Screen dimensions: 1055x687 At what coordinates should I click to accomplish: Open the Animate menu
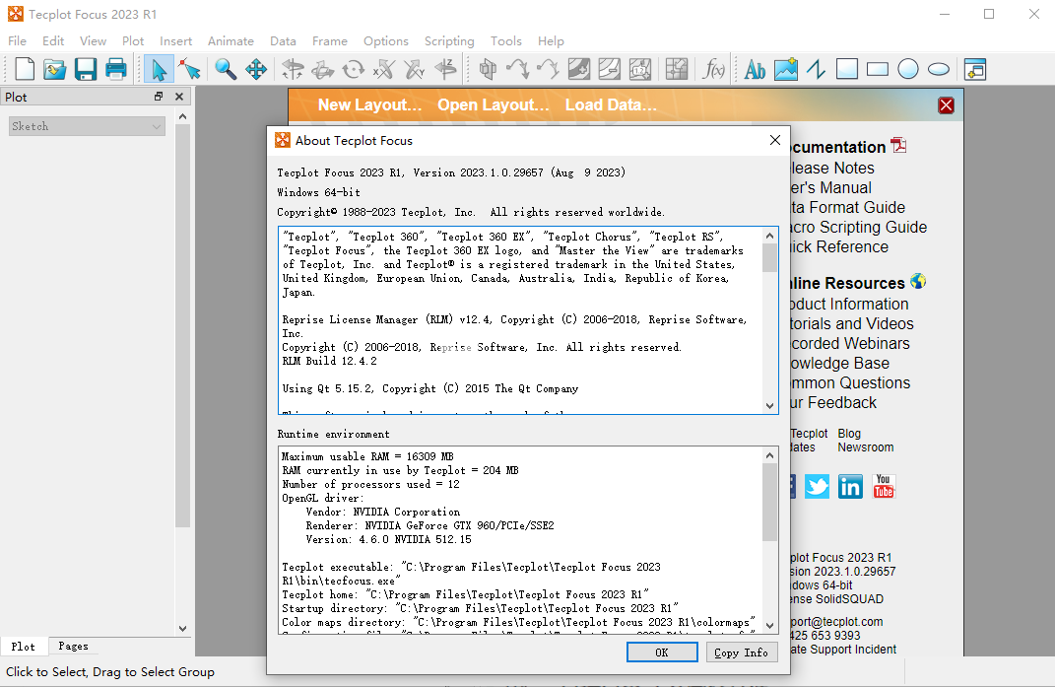tap(231, 41)
